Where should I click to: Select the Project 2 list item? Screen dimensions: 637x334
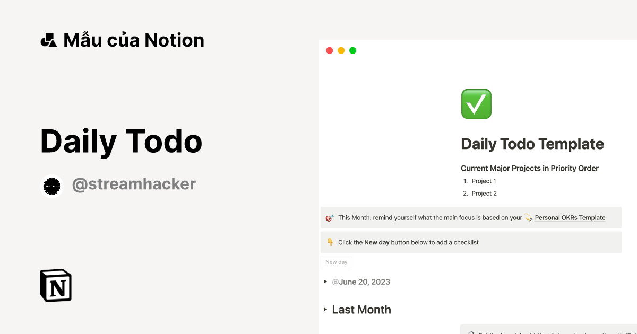pyautogui.click(x=484, y=193)
